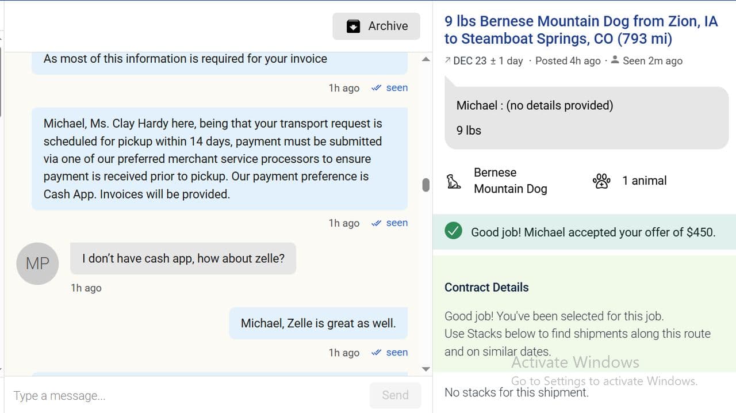Click the archive box icon
736x413 pixels.
tap(353, 26)
